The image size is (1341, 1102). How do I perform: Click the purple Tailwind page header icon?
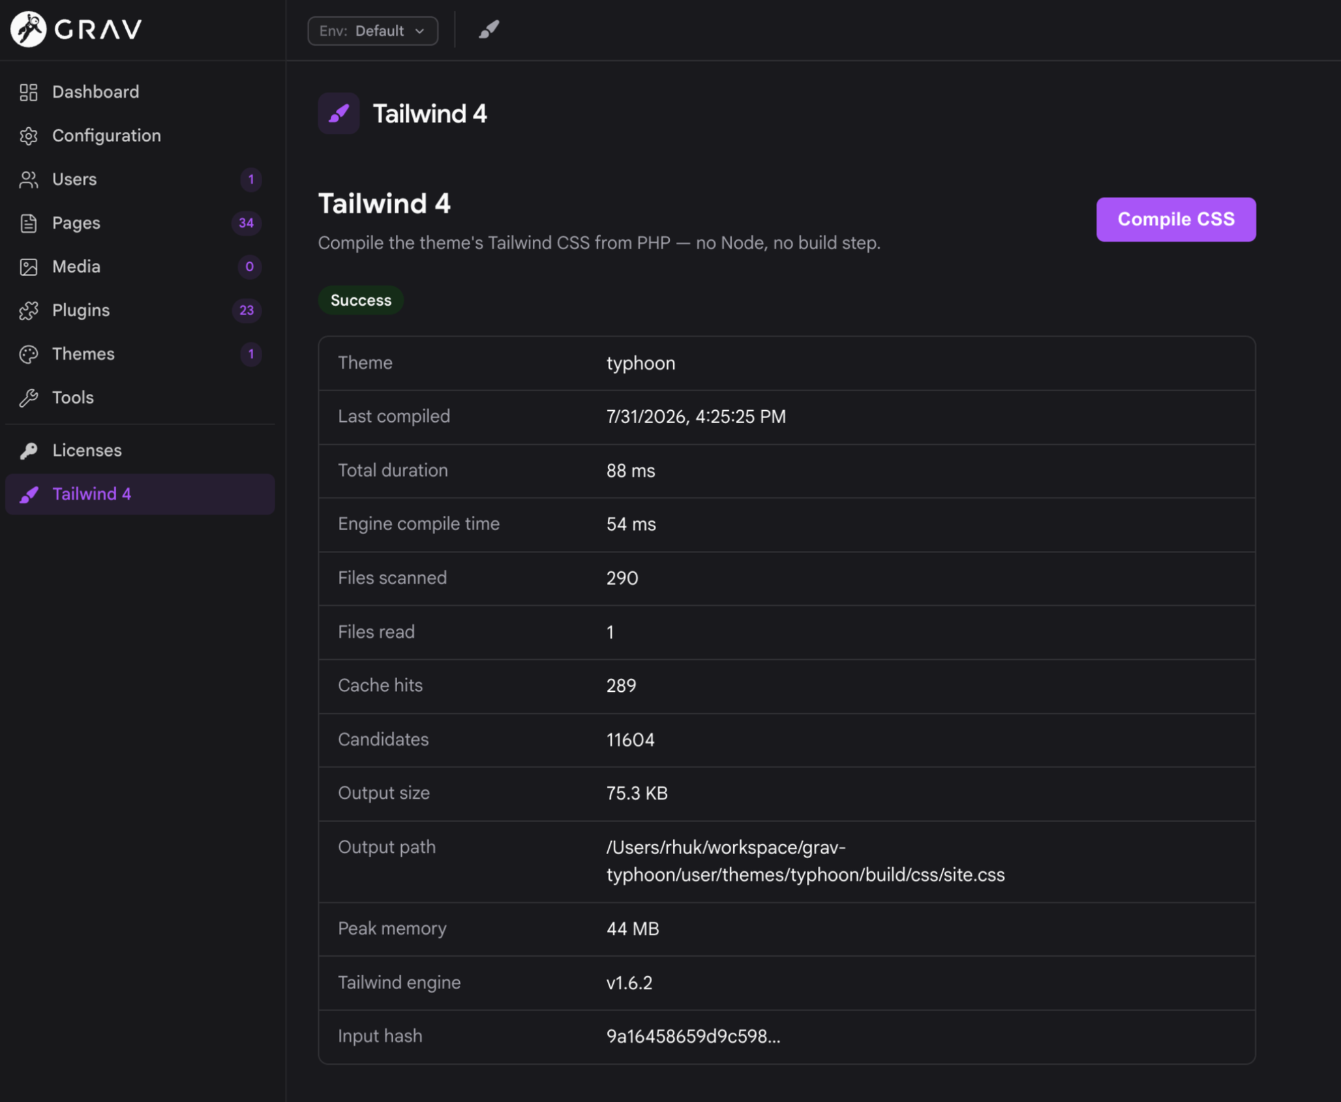(x=339, y=113)
